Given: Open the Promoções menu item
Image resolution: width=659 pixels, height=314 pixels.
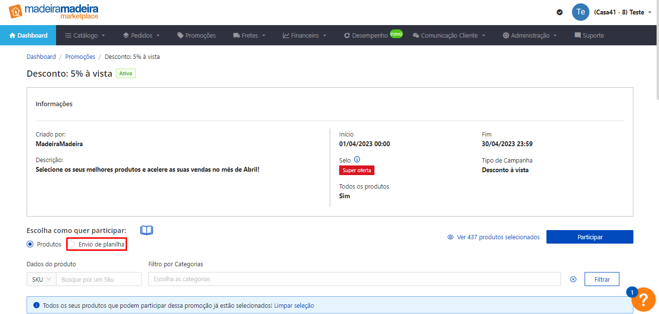Looking at the screenshot, I should click(x=196, y=35).
